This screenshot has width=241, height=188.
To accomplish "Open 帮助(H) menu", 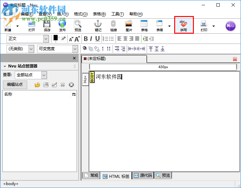I will tap(136, 14).
